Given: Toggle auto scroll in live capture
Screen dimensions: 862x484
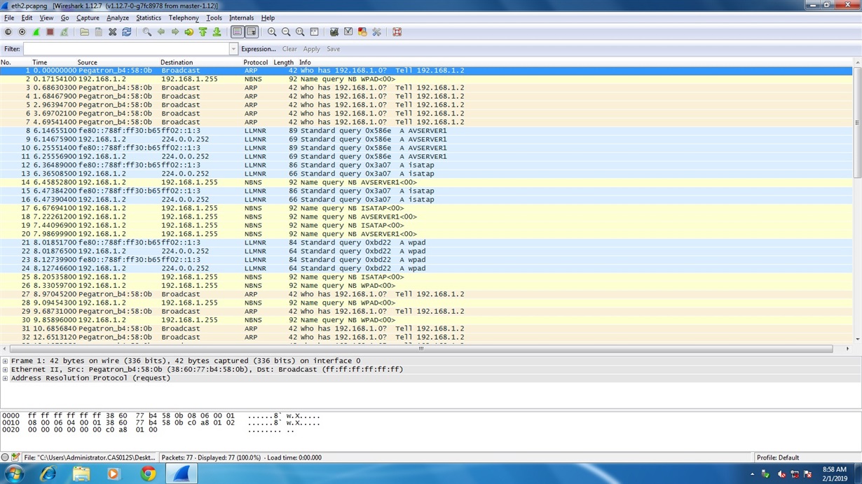Looking at the screenshot, I should 252,32.
